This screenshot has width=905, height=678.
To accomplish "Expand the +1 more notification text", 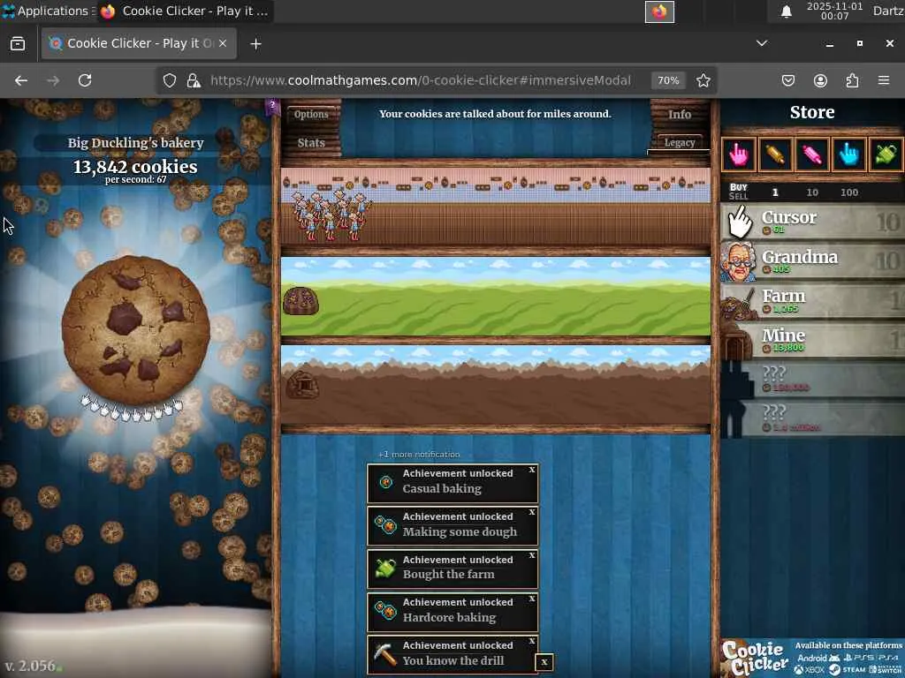I will 419,455.
